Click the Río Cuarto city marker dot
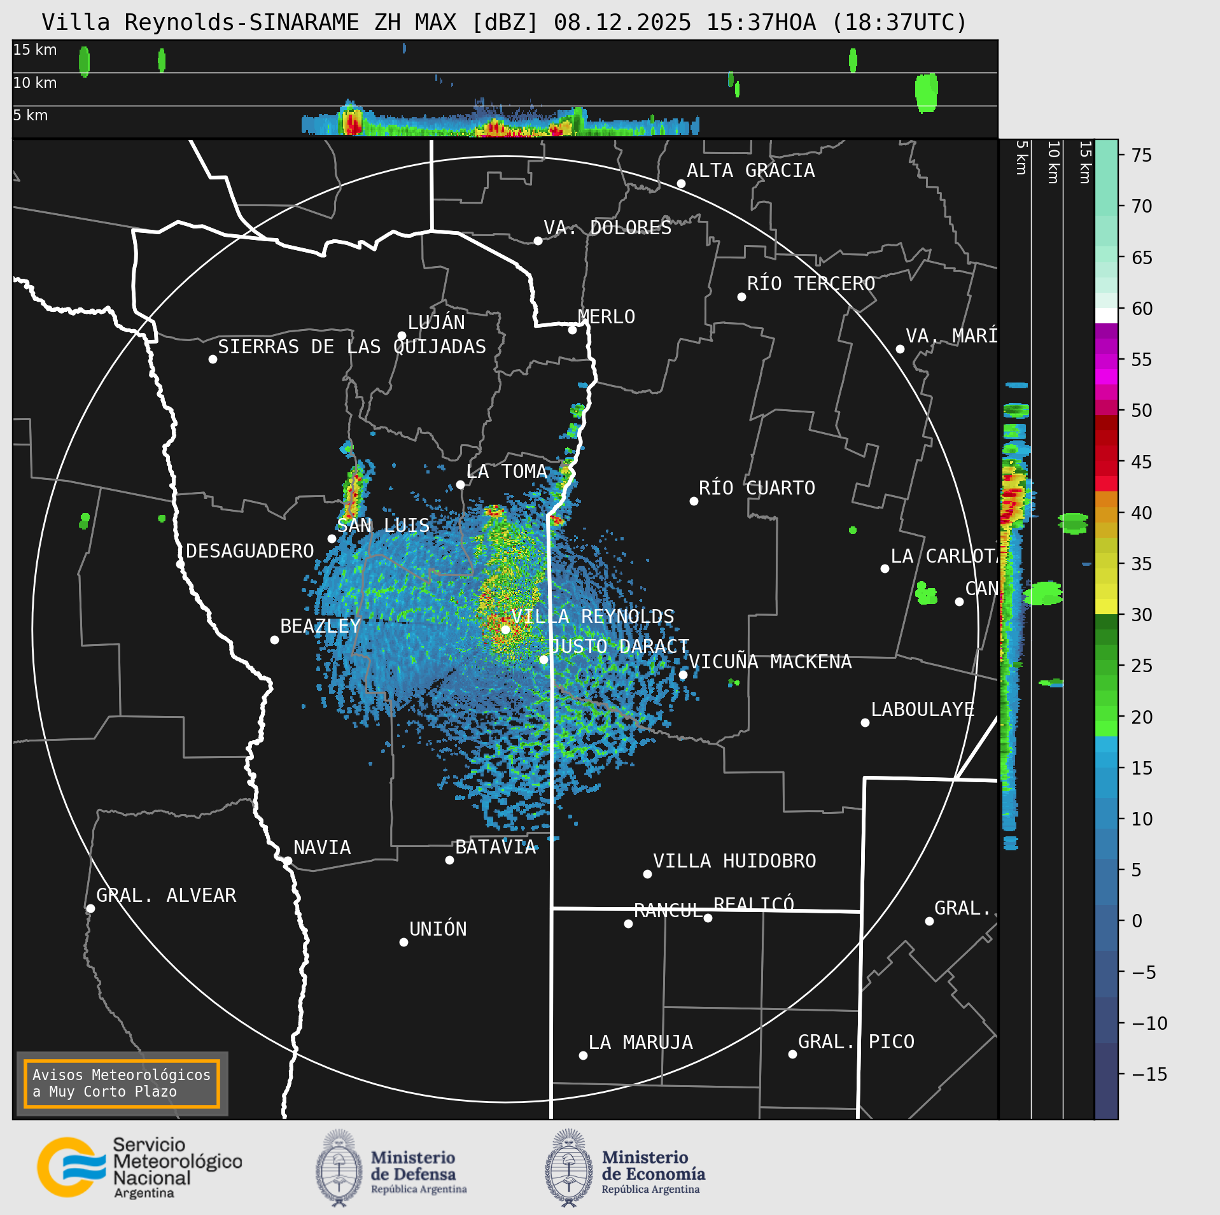Screen dimensions: 1220x1215 pyautogui.click(x=694, y=501)
